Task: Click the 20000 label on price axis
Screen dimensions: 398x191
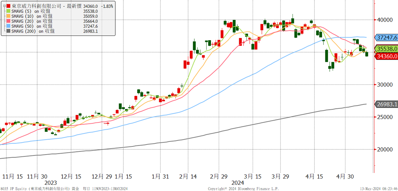Action: click(x=386, y=149)
